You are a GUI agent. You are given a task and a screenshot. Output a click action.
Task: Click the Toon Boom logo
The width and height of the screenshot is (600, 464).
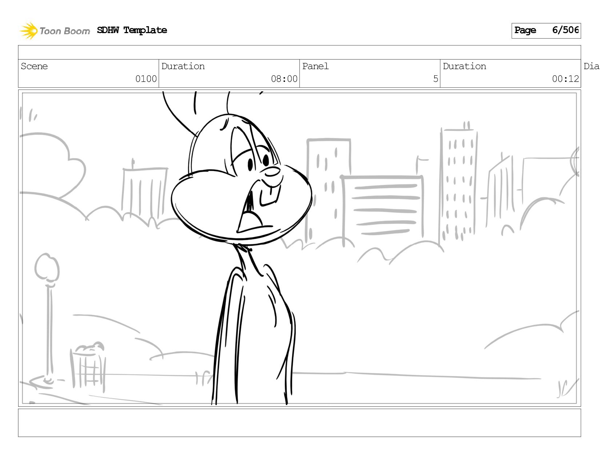(55, 31)
